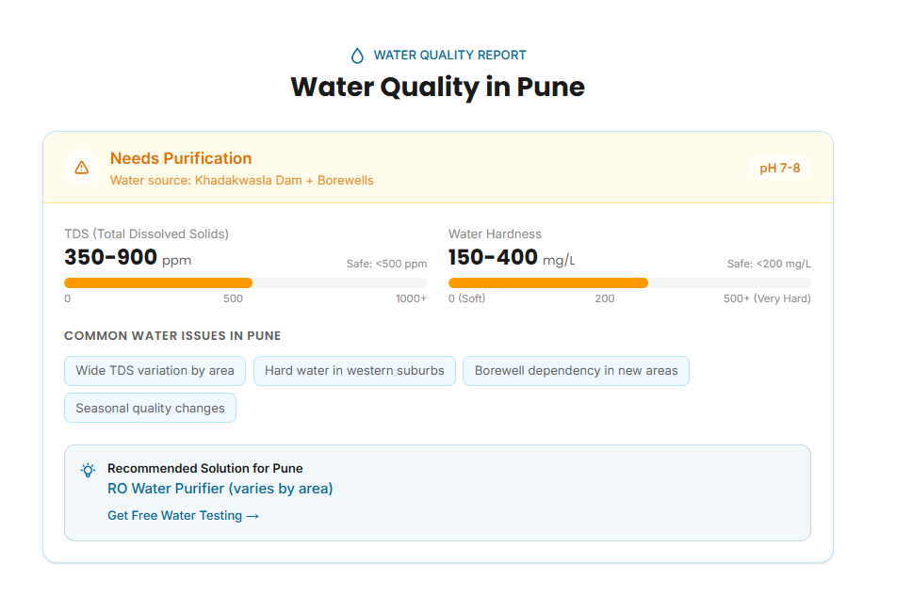Viewport: 912px width, 596px height.
Task: Click the WATER QUALITY REPORT label
Action: (449, 55)
